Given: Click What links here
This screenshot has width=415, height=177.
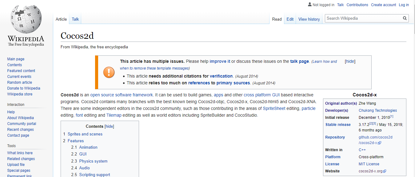Looking at the screenshot, I should click(20, 153).
